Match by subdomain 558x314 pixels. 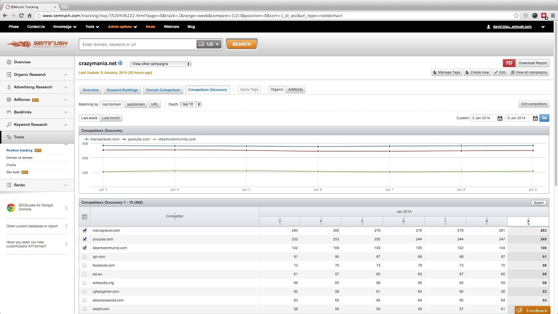pos(136,104)
